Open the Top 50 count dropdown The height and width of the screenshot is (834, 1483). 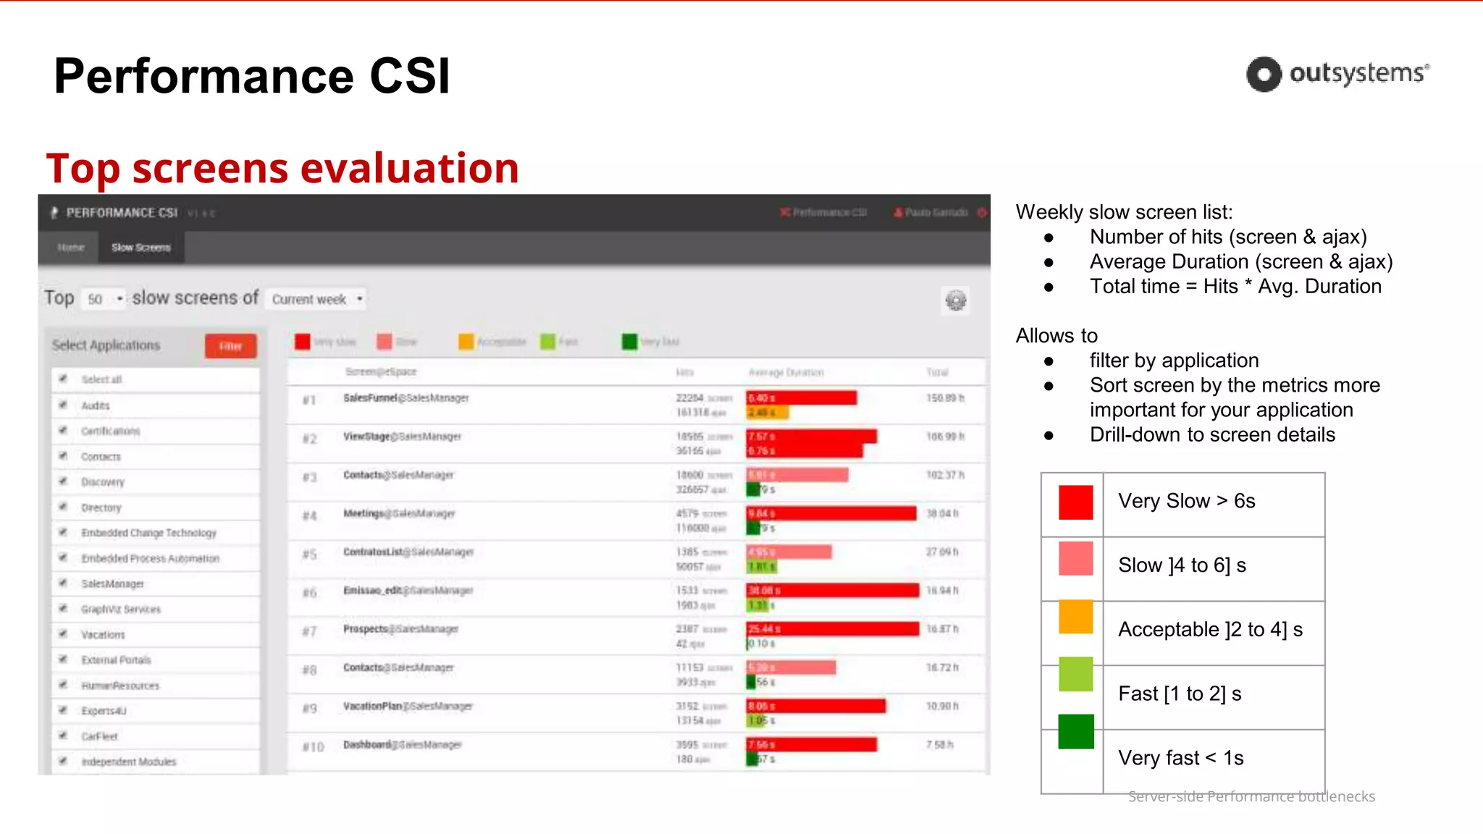coord(104,299)
